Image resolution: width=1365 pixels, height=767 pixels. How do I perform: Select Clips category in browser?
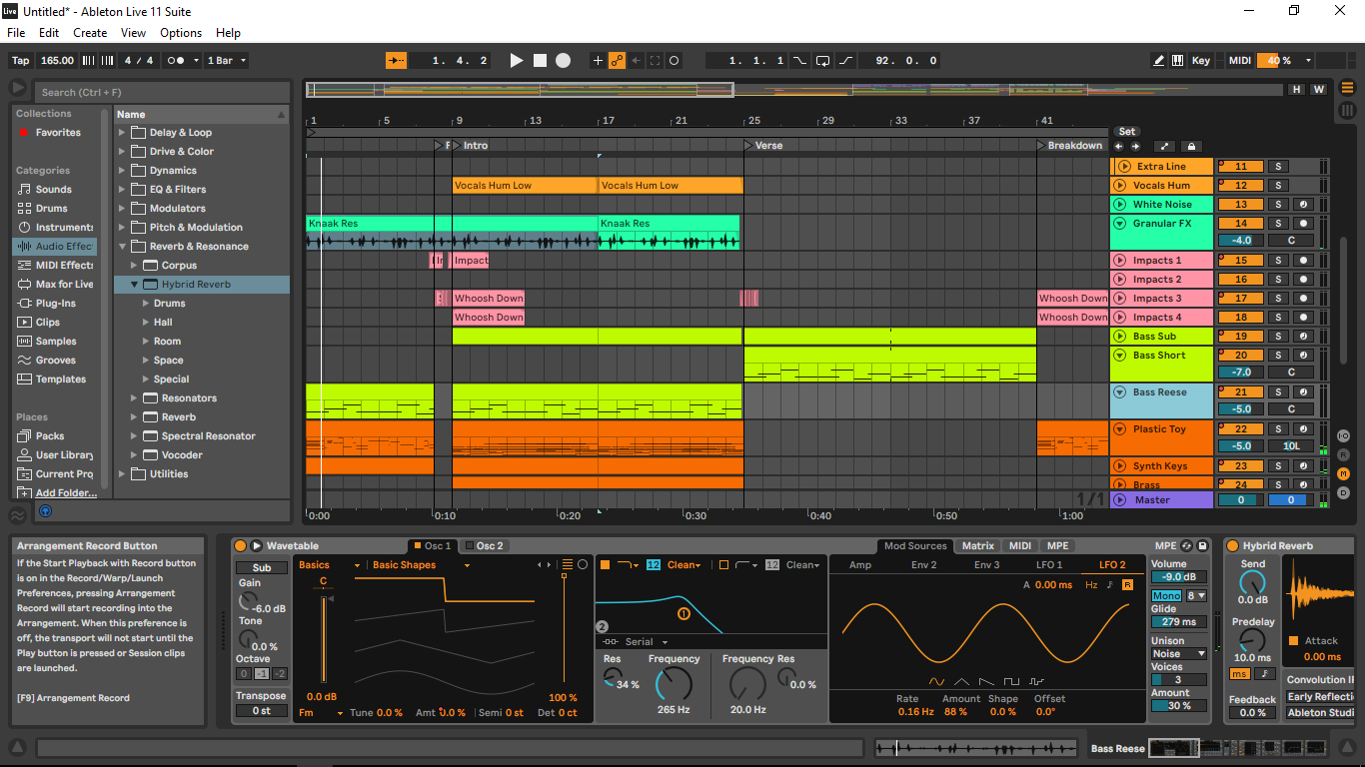(48, 323)
